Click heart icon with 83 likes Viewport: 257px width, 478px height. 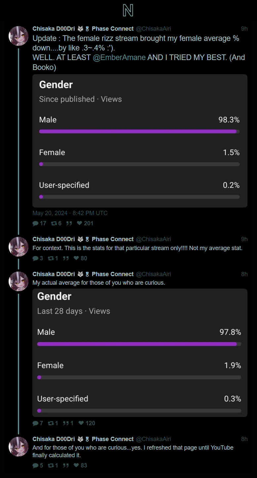pyautogui.click(x=76, y=465)
